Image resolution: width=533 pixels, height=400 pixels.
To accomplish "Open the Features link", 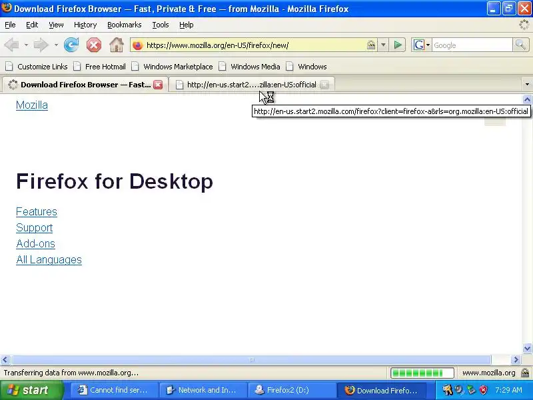I will click(x=37, y=211).
